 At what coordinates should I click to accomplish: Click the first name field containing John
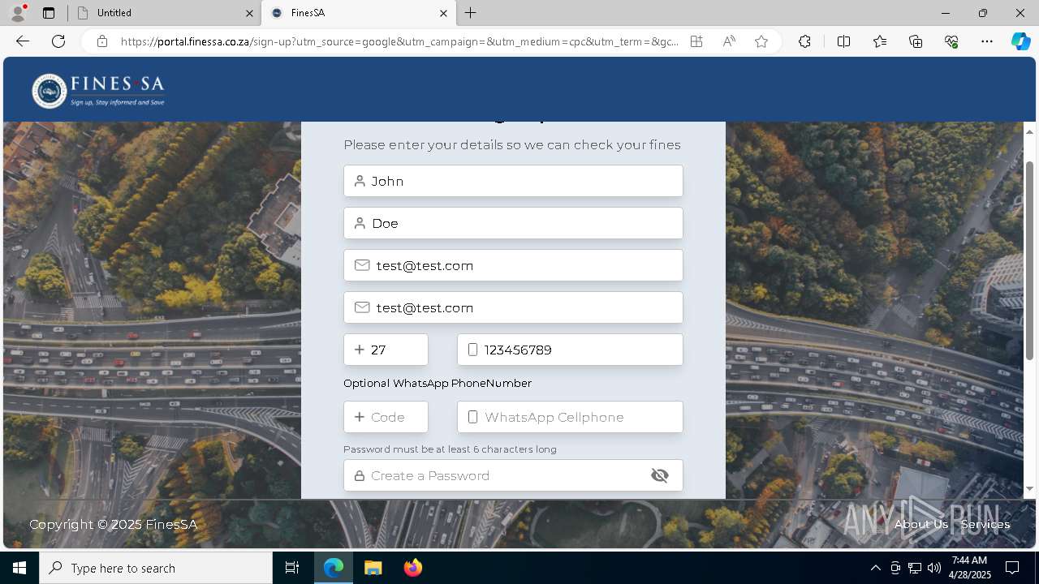point(513,181)
